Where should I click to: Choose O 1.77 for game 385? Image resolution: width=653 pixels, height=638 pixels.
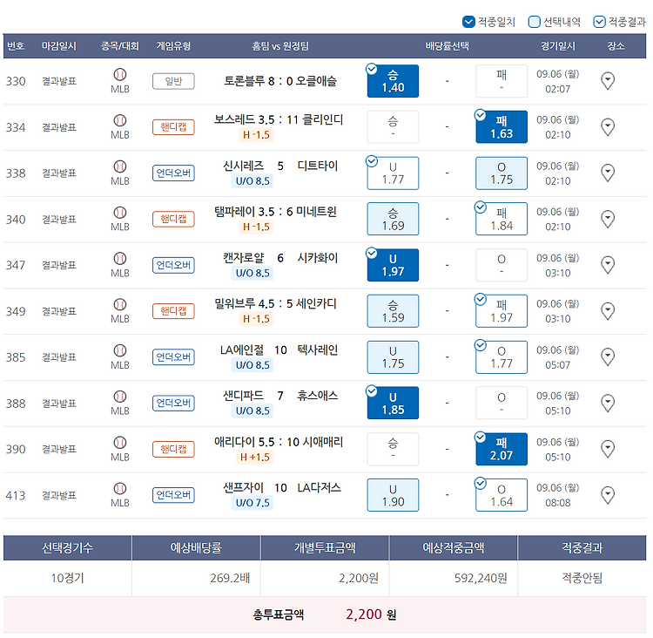pyautogui.click(x=502, y=357)
